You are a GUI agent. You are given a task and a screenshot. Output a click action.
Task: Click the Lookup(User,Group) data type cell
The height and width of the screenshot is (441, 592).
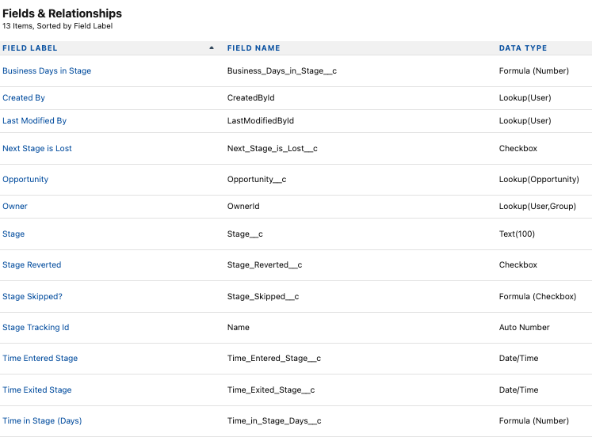(x=537, y=206)
